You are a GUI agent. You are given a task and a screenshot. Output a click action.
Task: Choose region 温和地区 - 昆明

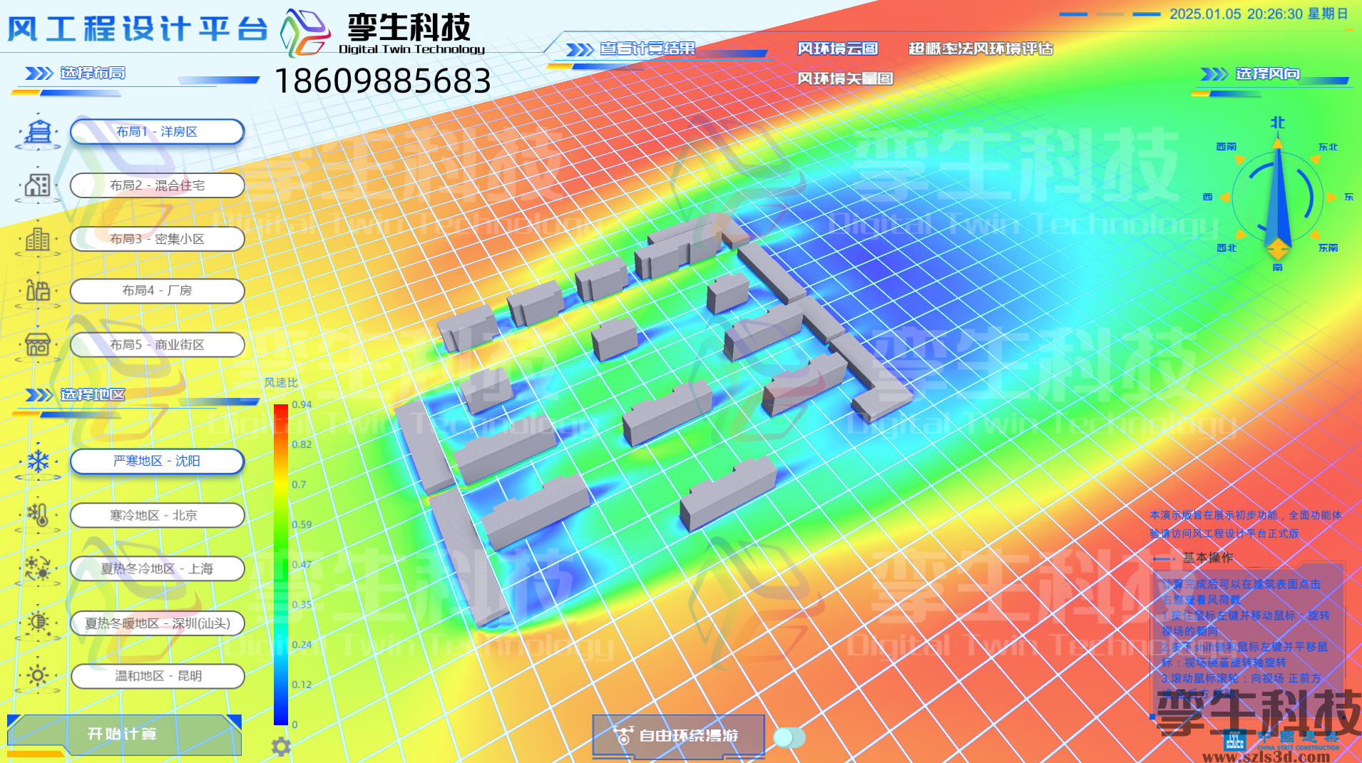point(157,676)
